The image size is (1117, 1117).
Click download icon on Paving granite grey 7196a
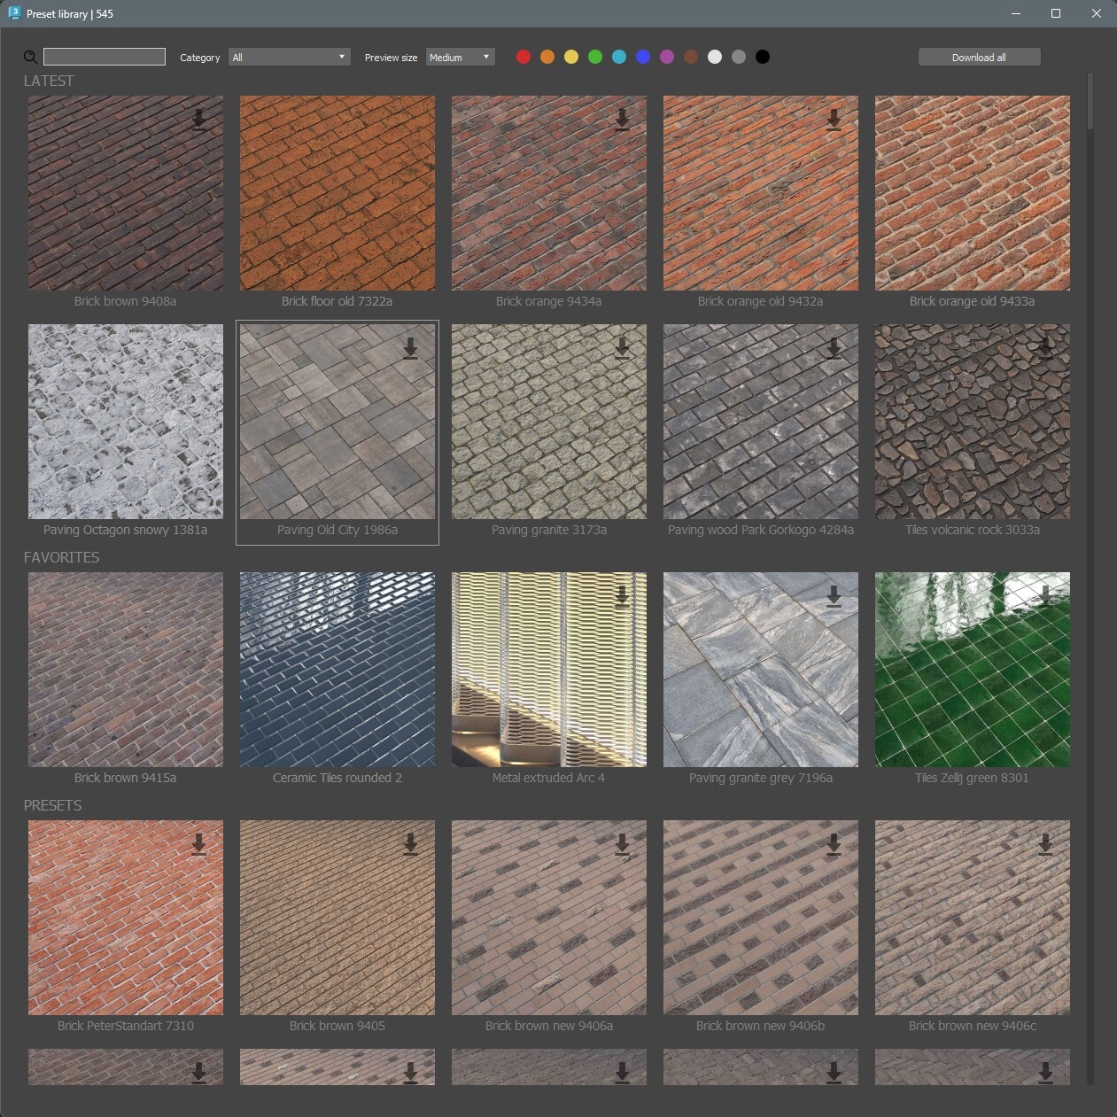(x=834, y=596)
